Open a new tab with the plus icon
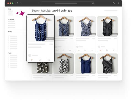 tap(118, 3)
